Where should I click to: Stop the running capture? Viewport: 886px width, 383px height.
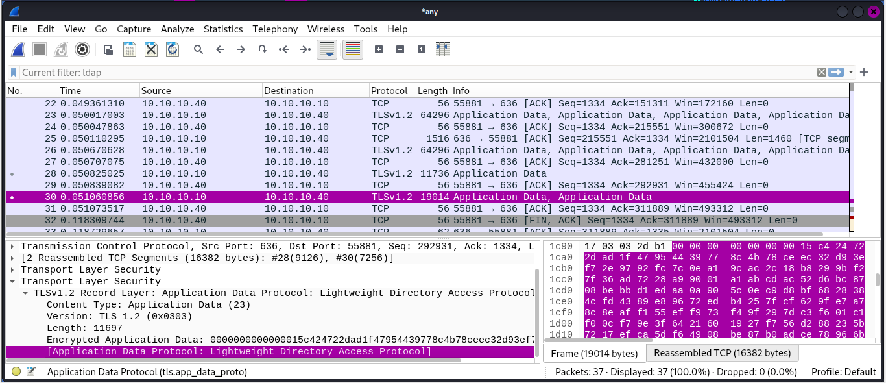click(39, 49)
